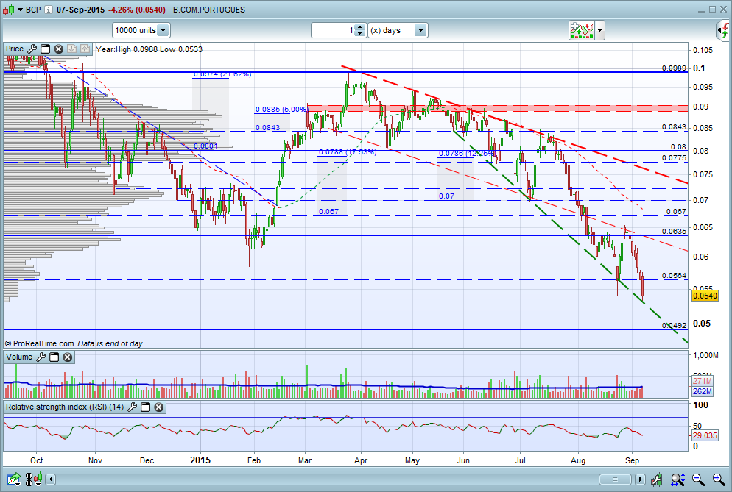
Task: Click the 0.0775 level label
Action: tap(674, 158)
